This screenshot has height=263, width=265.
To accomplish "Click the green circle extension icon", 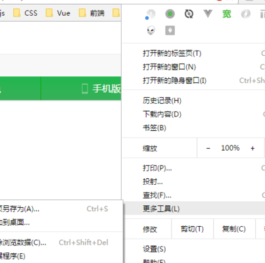I will click(170, 14).
